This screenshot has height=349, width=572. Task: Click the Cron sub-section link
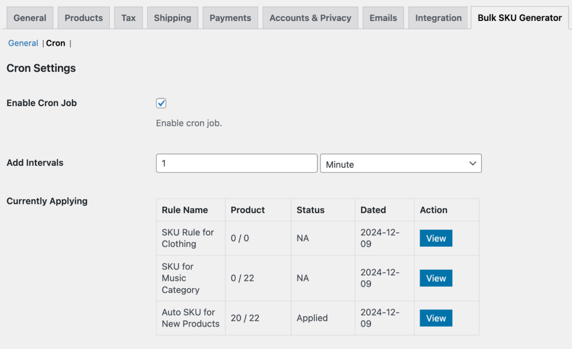pyautogui.click(x=56, y=43)
